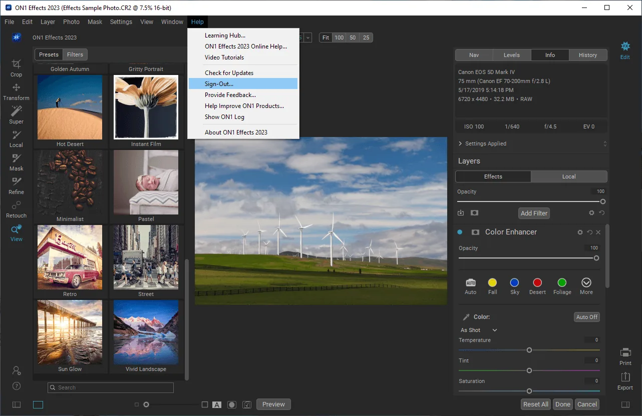The width and height of the screenshot is (642, 416).
Task: Toggle Color Enhancer filter on/off dot
Action: coord(460,232)
